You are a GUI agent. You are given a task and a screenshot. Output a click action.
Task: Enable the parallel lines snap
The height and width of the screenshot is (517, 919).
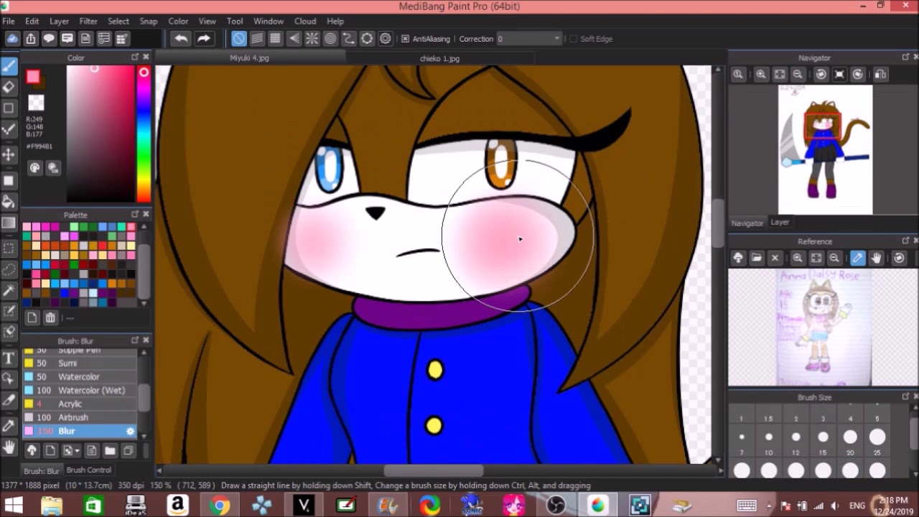click(256, 39)
